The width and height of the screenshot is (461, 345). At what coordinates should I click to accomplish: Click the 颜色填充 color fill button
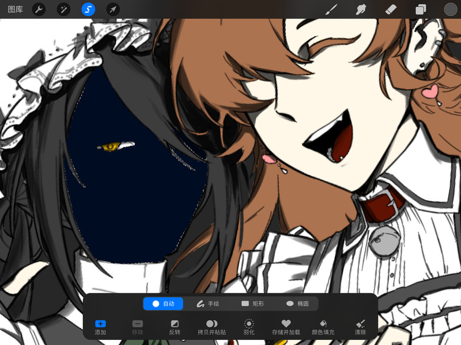(323, 327)
